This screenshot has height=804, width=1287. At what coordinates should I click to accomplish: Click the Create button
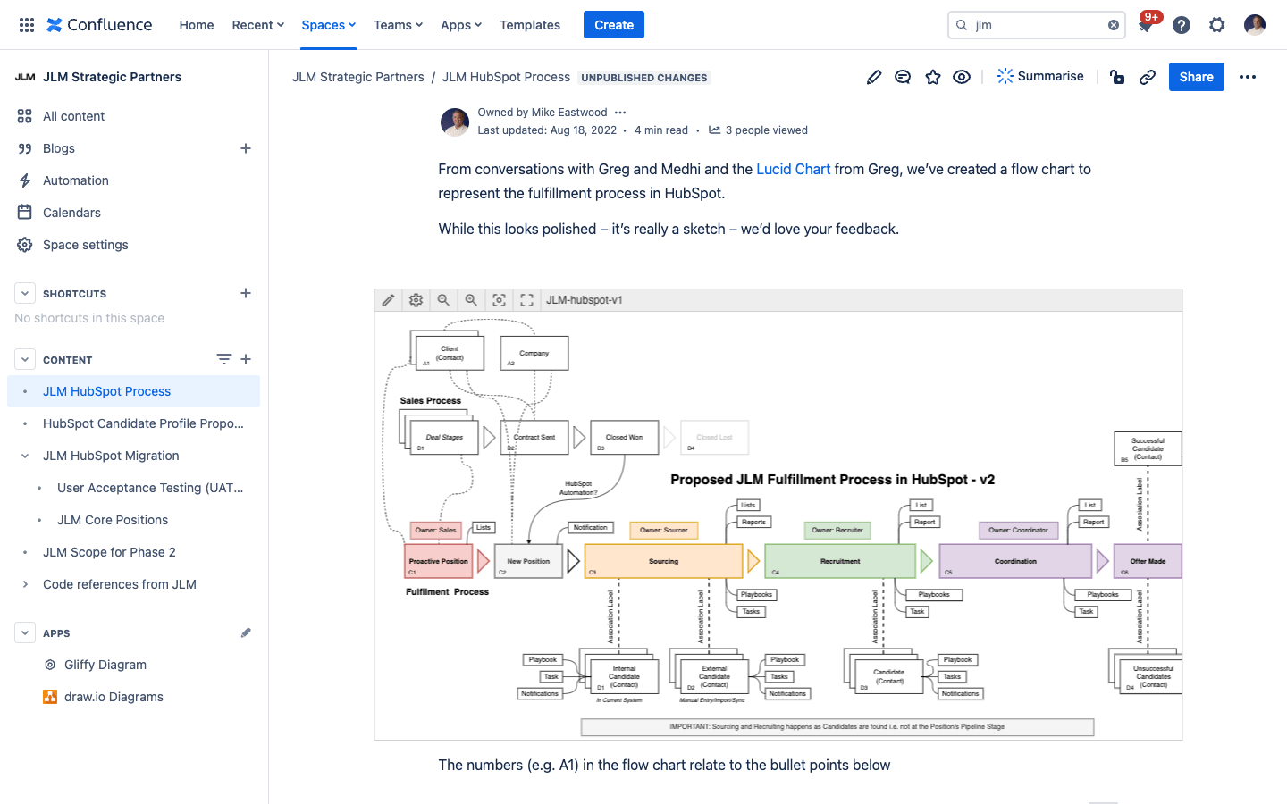614,25
